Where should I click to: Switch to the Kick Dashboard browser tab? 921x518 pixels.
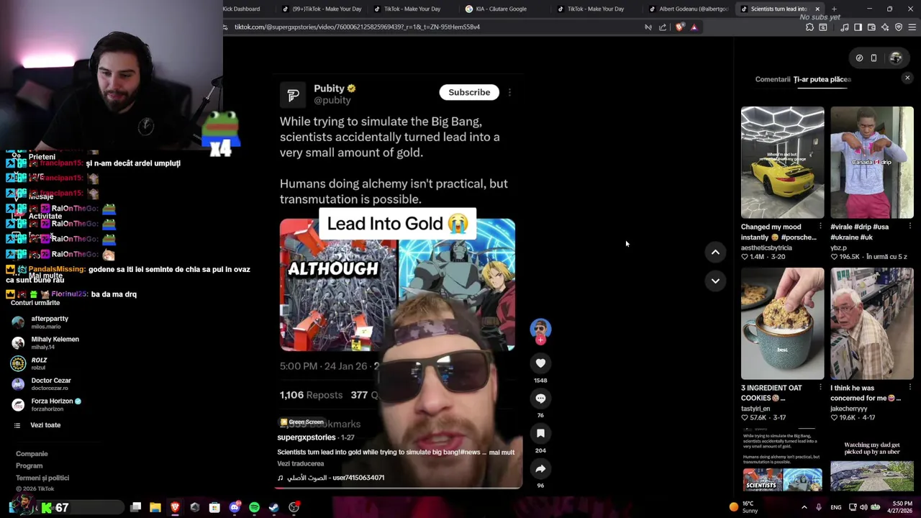pos(241,9)
